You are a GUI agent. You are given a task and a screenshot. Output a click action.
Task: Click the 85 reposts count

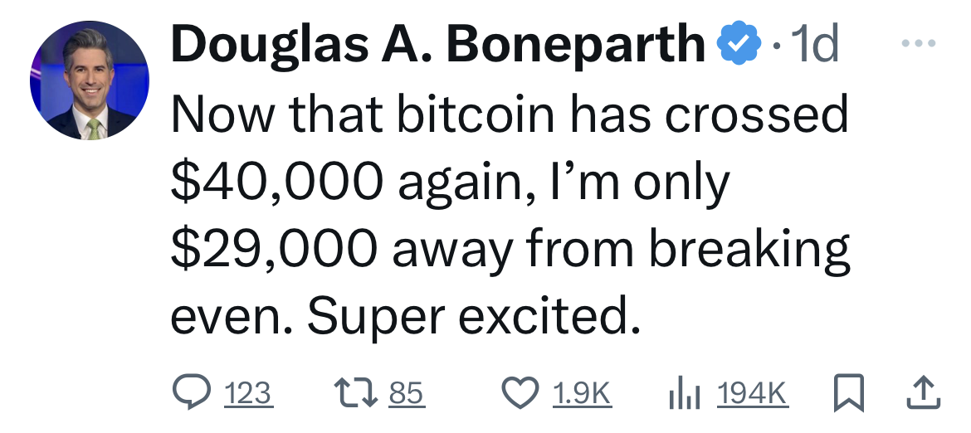click(x=407, y=394)
